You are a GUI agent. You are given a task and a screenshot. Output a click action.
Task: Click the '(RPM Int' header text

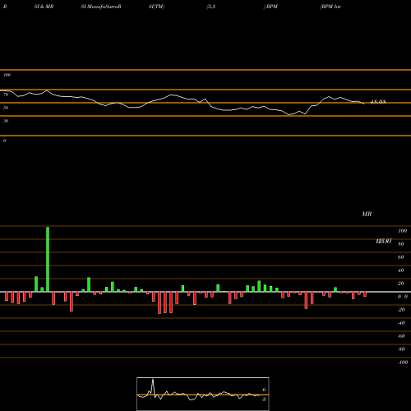point(330,7)
